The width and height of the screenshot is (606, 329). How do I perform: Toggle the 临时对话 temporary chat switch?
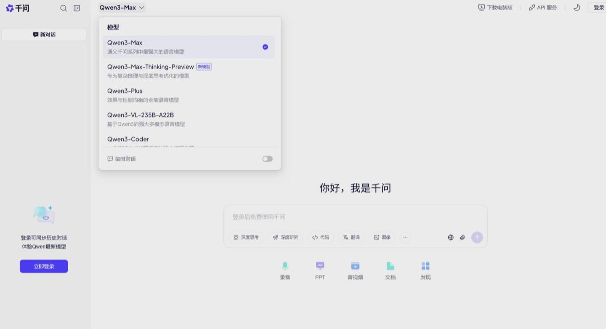click(x=267, y=158)
